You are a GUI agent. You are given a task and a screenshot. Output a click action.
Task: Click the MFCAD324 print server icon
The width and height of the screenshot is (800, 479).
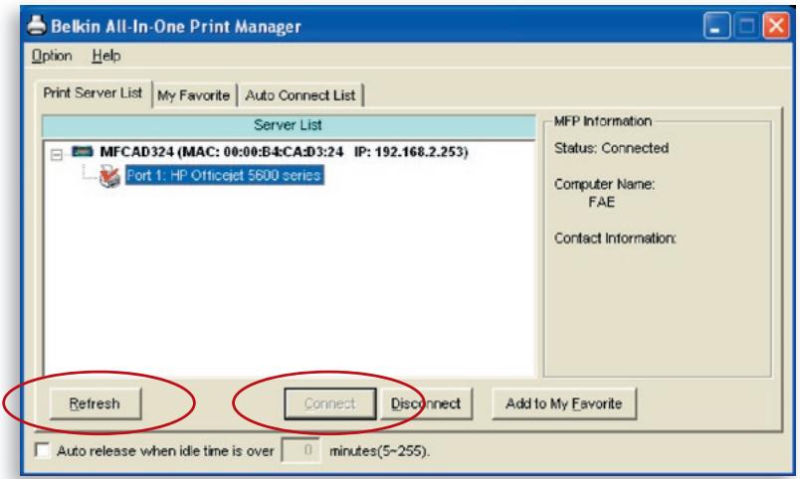(x=83, y=151)
